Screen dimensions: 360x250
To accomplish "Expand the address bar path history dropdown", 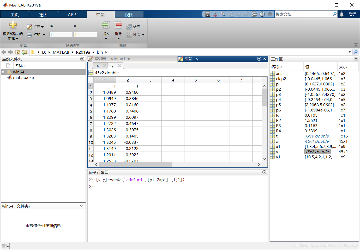I will pos(350,52).
